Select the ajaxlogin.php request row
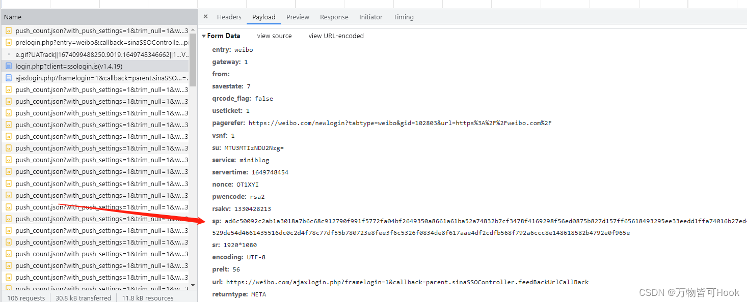This screenshot has height=302, width=747. tap(95, 78)
